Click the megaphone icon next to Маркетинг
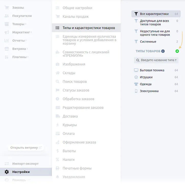This screenshot has height=184, width=185. pos(7,32)
